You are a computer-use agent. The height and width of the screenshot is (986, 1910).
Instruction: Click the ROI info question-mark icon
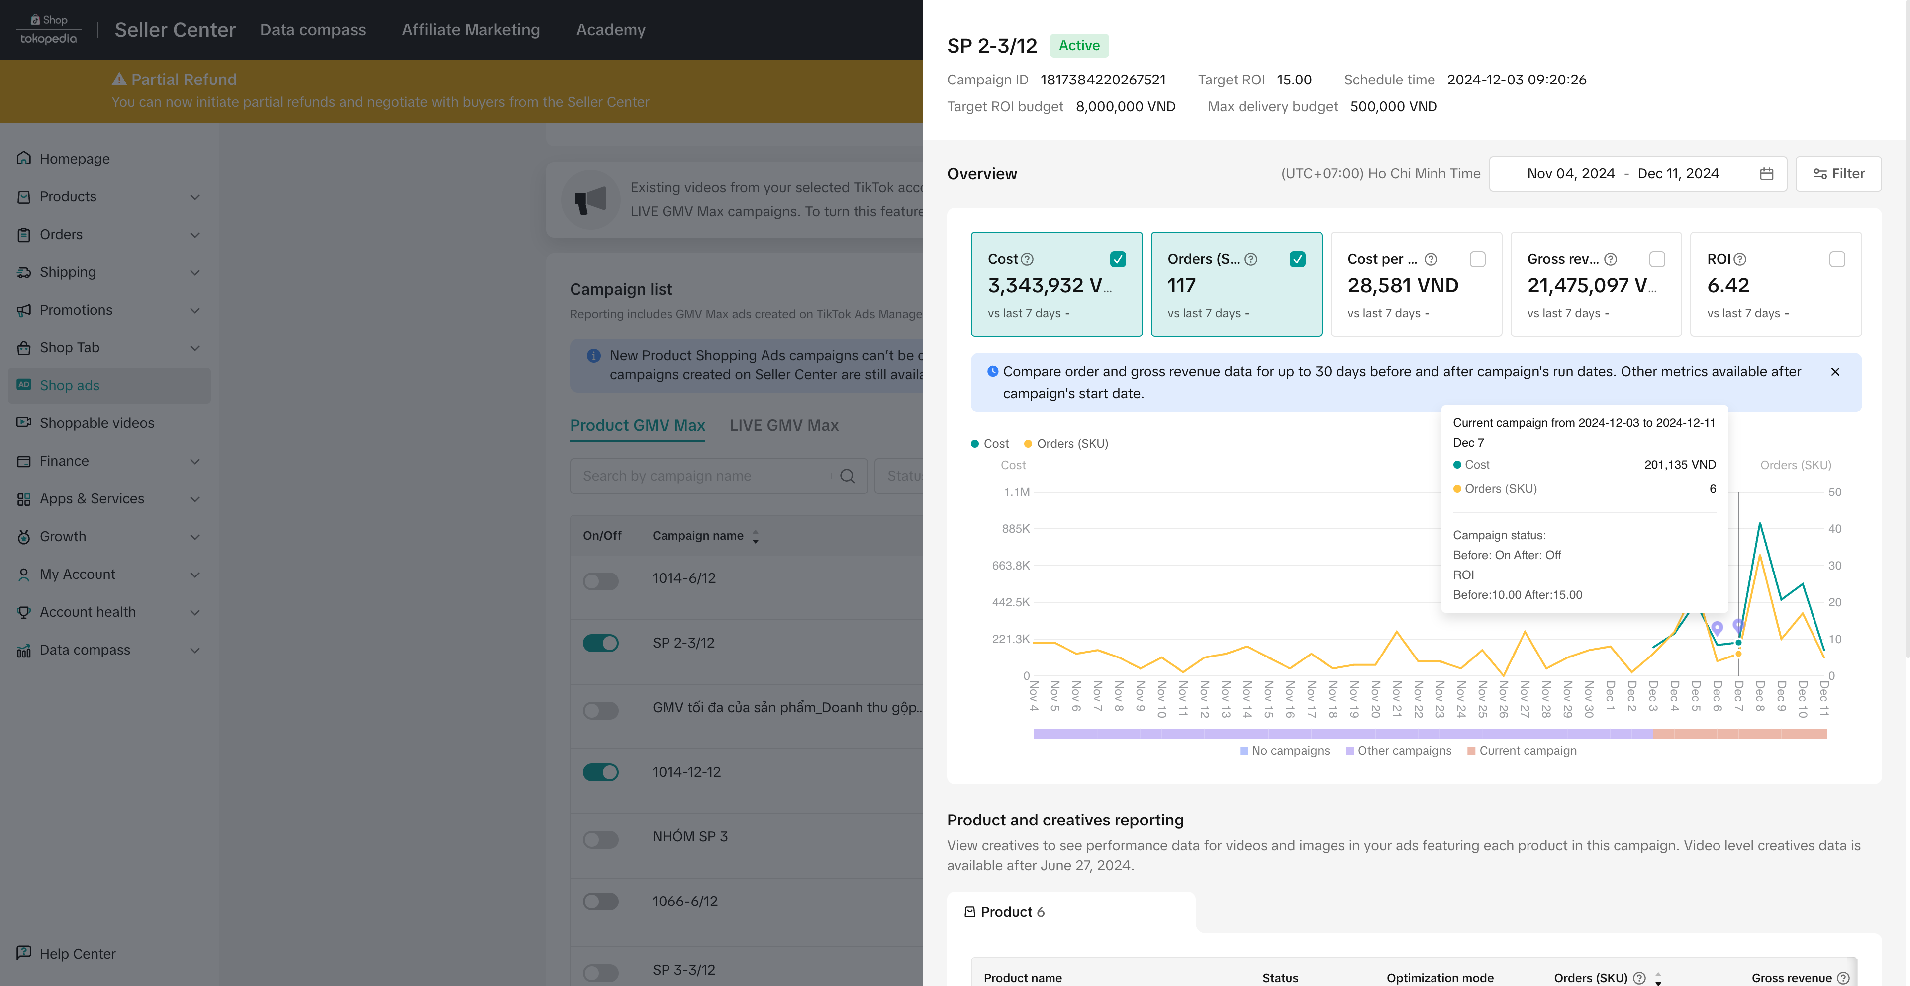pyautogui.click(x=1740, y=259)
